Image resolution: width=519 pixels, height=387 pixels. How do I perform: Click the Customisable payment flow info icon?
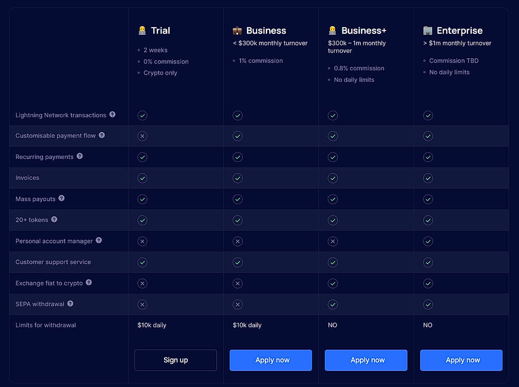101,136
